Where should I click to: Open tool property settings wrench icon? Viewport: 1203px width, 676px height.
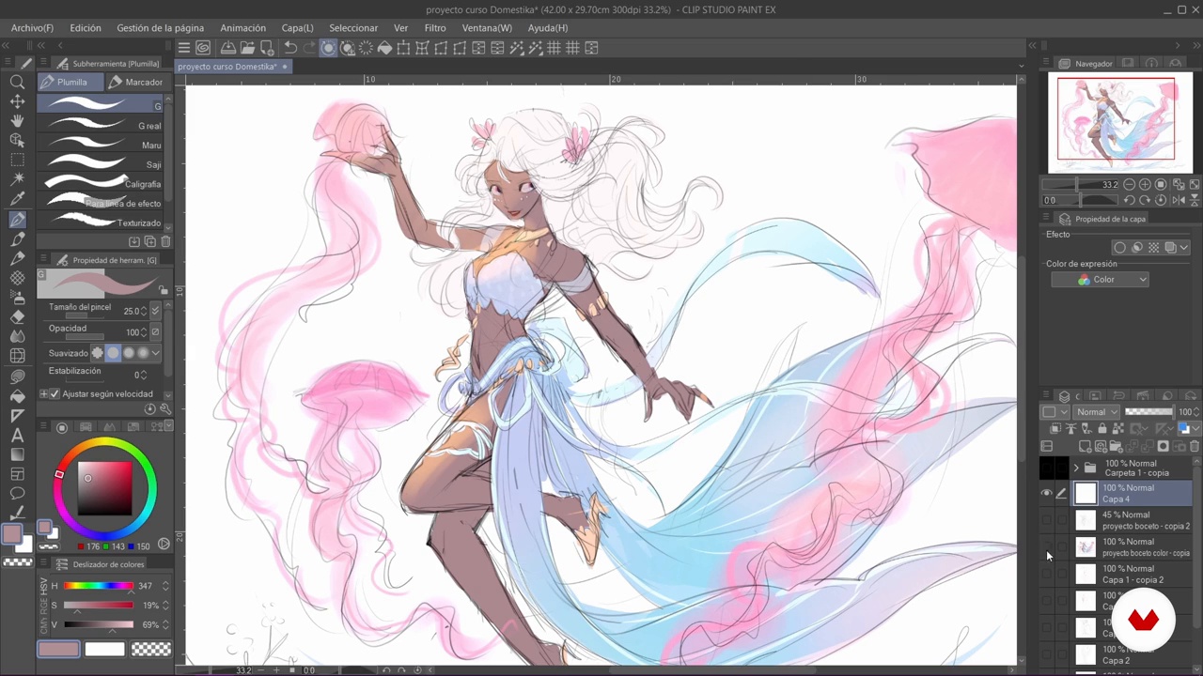164,409
